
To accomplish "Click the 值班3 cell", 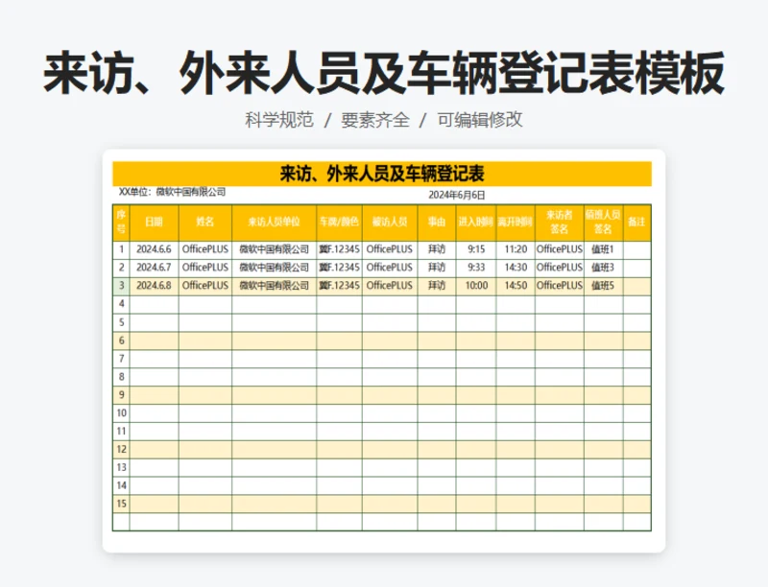I will (x=603, y=268).
